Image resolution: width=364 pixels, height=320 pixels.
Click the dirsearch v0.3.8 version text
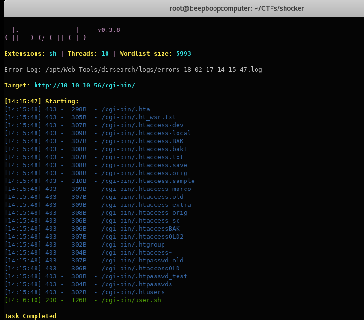tap(108, 30)
